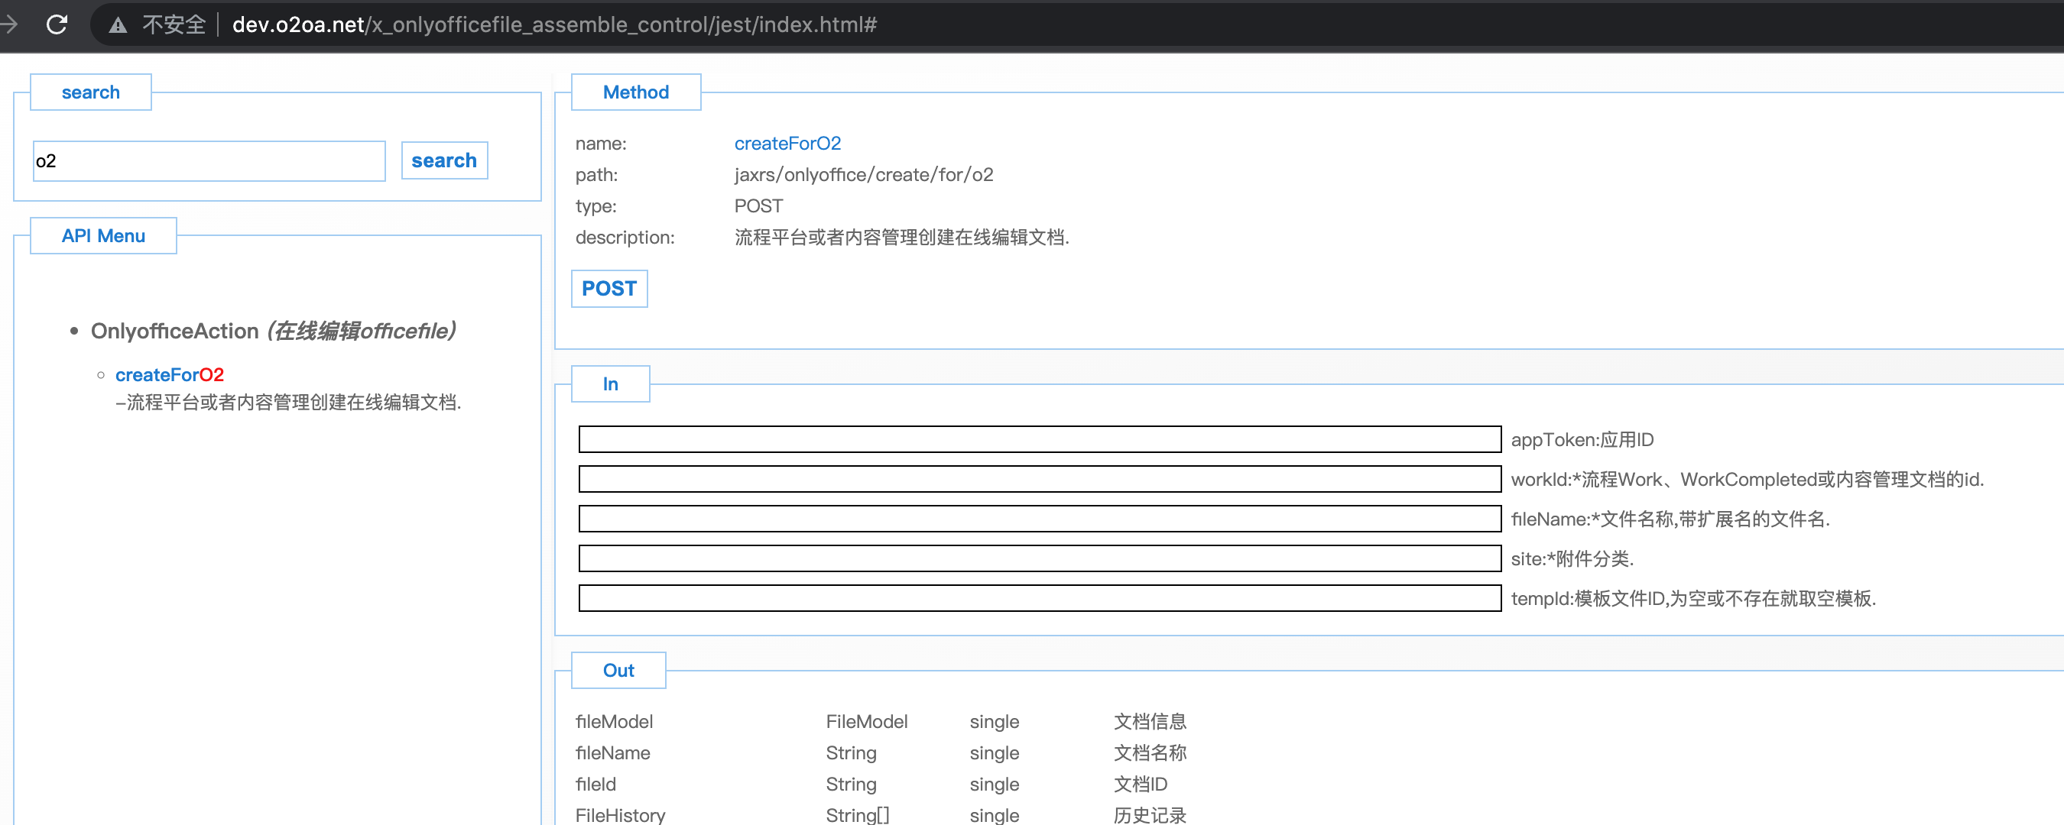Click the workId input field
The image size is (2064, 825).
click(x=1039, y=479)
